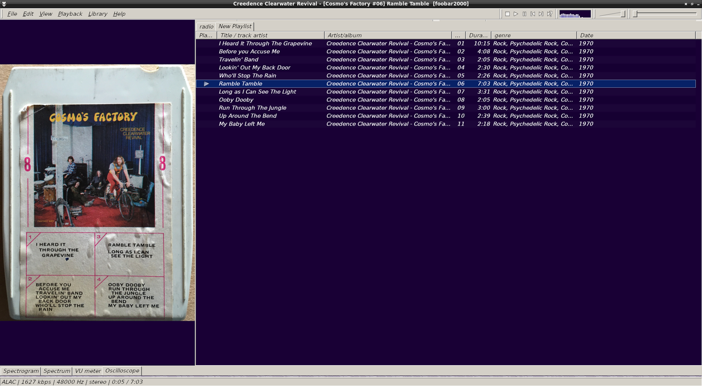702x386 pixels.
Task: Click the now-playing arrow indicator
Action: (207, 84)
